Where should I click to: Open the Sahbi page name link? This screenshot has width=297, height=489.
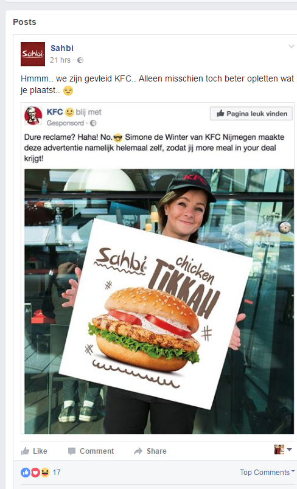62,48
